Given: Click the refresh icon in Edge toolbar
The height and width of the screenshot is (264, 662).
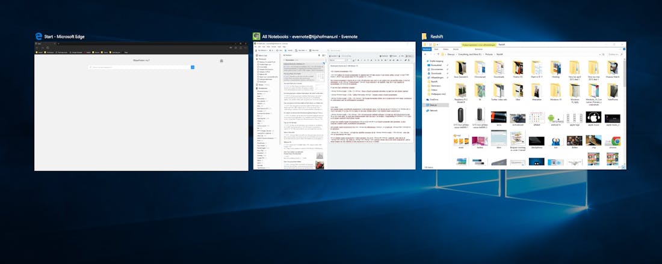Looking at the screenshot, I should [x=48, y=48].
